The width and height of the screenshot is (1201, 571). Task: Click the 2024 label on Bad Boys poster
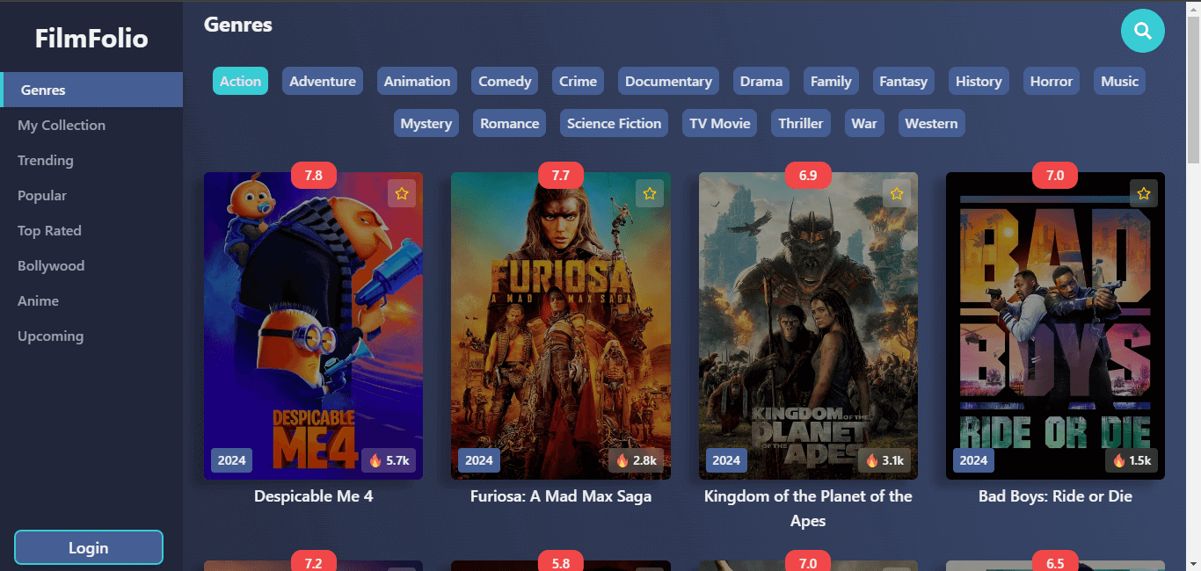(974, 460)
